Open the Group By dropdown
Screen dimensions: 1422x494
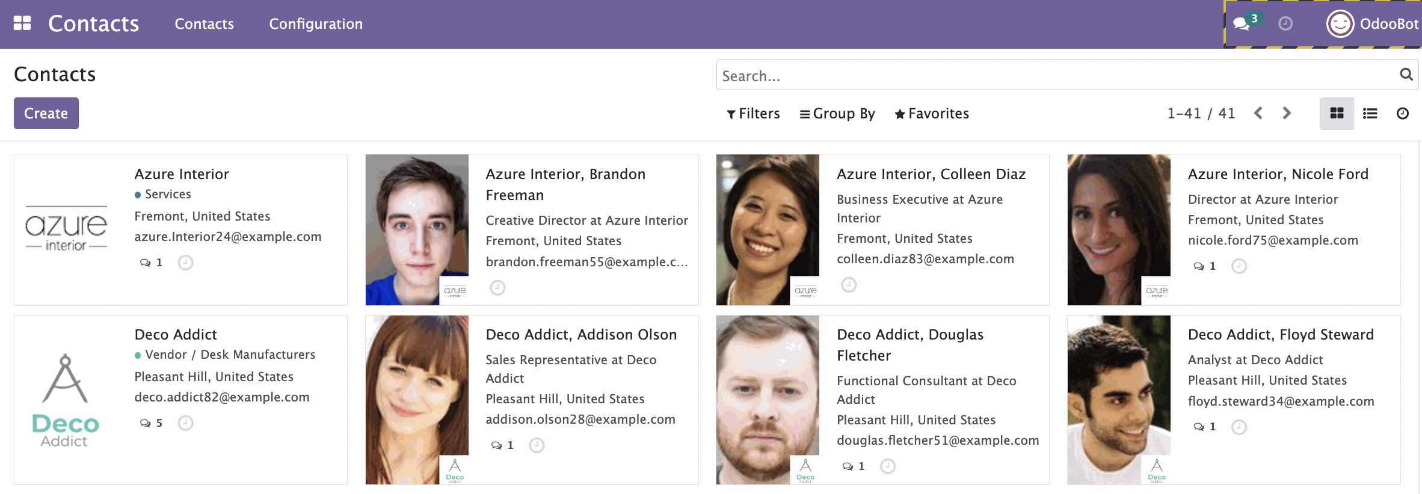click(x=837, y=114)
